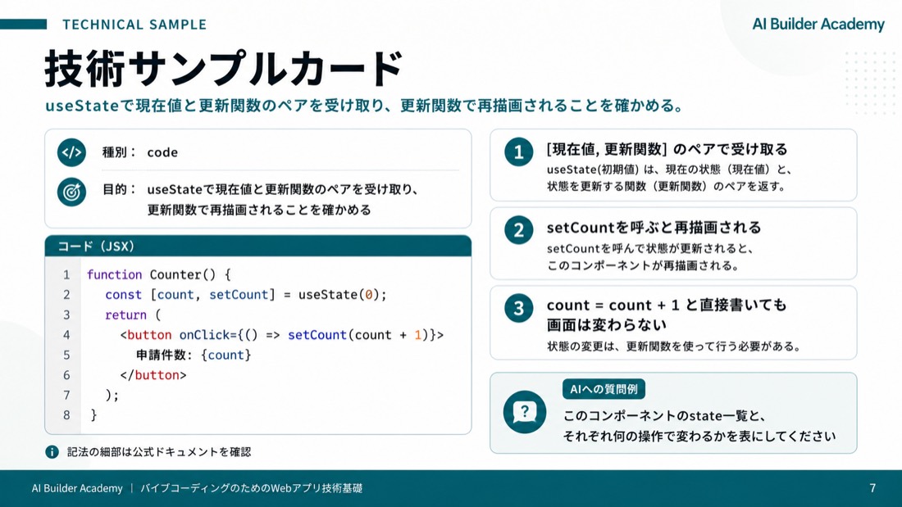This screenshot has height=507, width=902.
Task: Click the question speech-bubble icon
Action: coord(524,412)
